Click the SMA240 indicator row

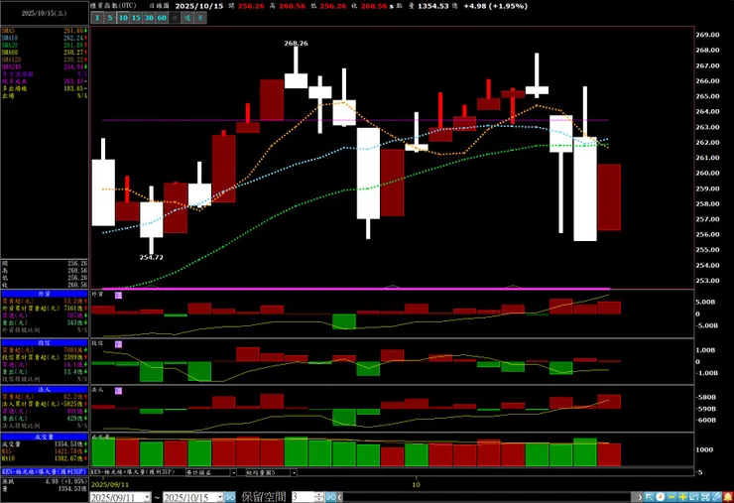tap(45, 67)
